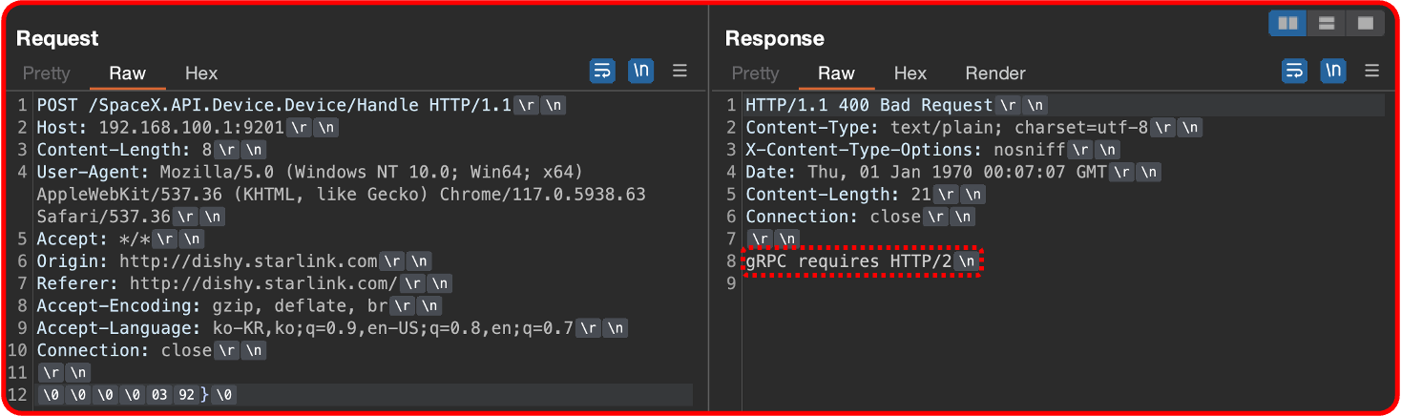Viewport: 1401px width, 416px height.
Task: Switch to side-by-side split layout
Action: (x=1287, y=23)
